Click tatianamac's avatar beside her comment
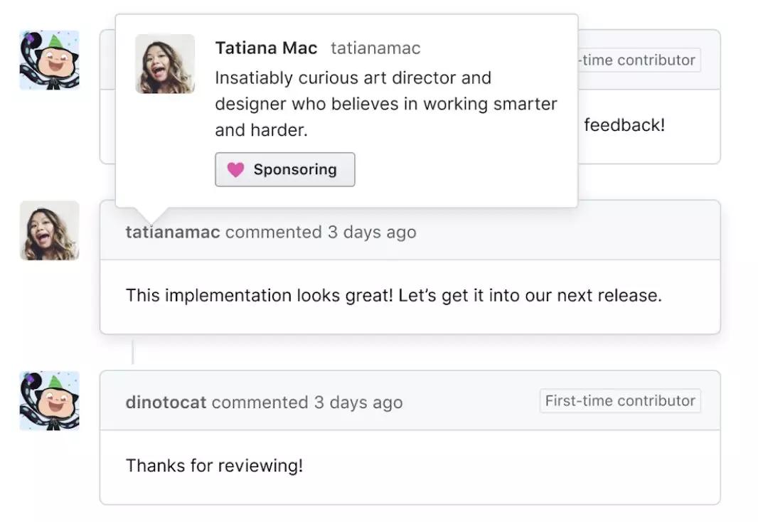The width and height of the screenshot is (758, 522). pos(49,230)
